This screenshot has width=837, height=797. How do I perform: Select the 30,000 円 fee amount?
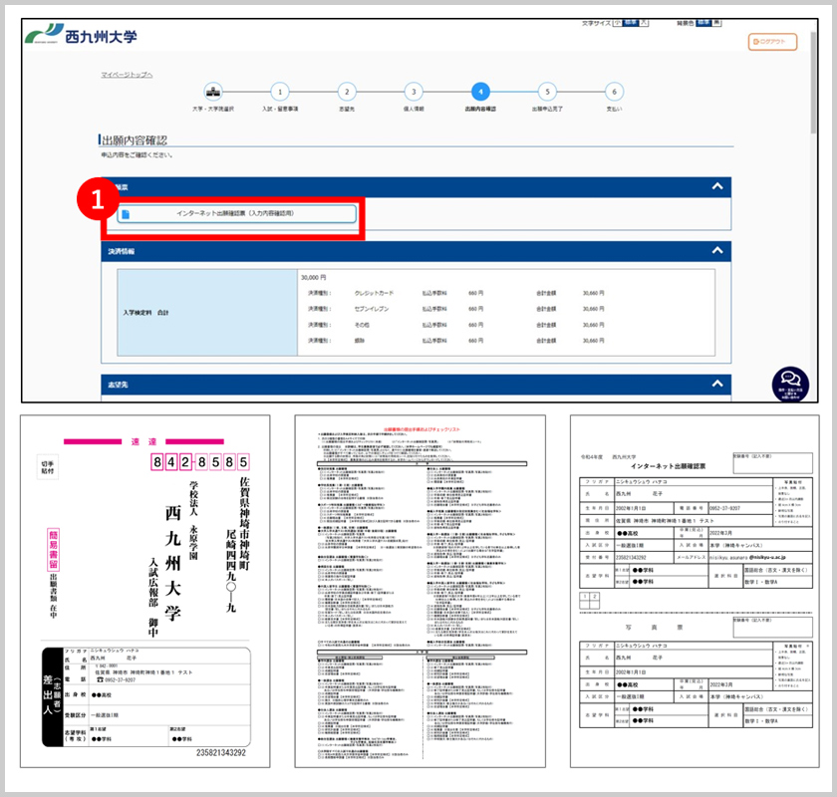[313, 278]
